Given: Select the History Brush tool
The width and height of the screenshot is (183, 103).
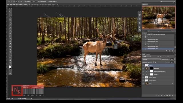Looking at the screenshot, I should [x=10, y=36].
